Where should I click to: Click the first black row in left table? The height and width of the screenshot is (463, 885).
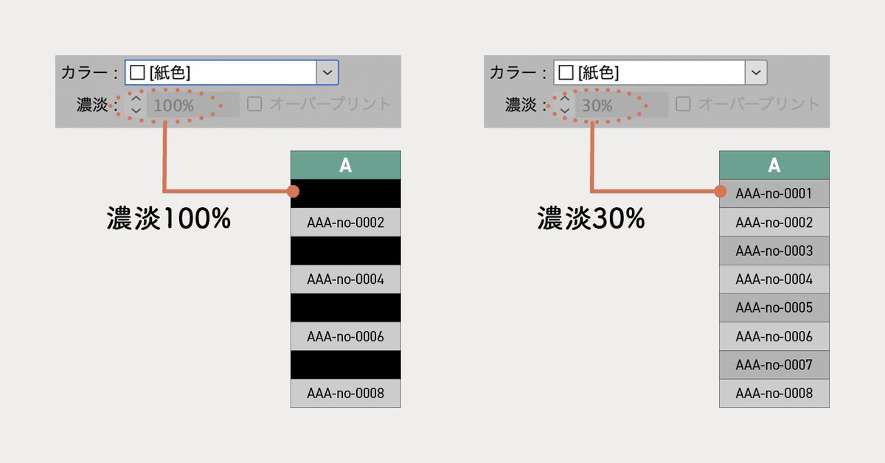(x=345, y=193)
